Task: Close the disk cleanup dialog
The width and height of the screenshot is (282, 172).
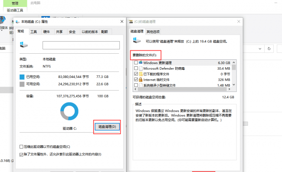Action: (239, 22)
